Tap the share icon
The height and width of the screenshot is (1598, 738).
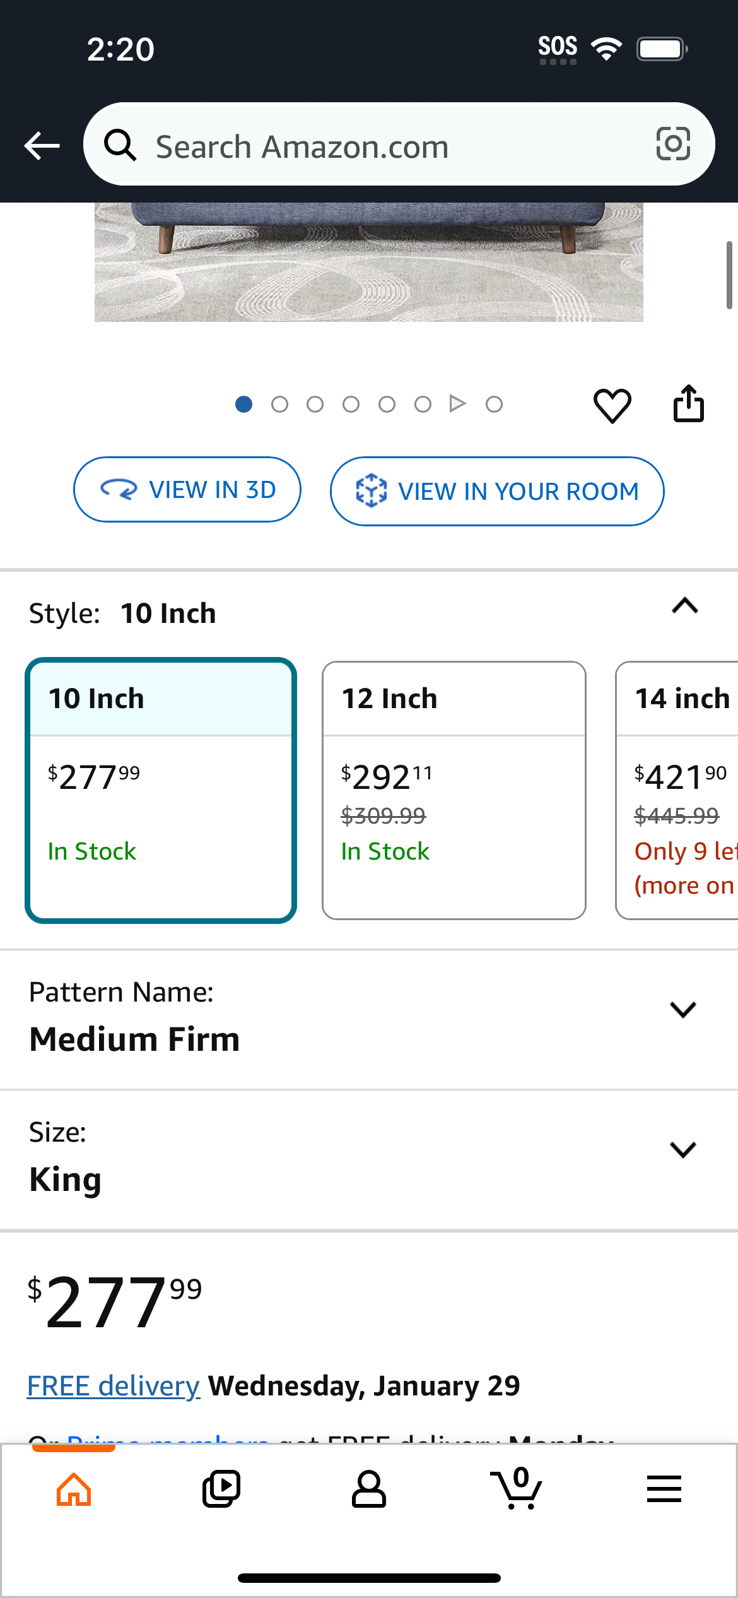point(688,403)
